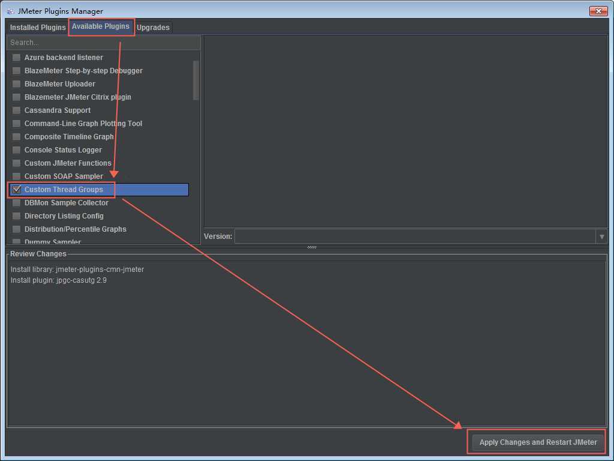
Task: Select Distribution/Percentile Graphs plugin name
Action: point(75,229)
